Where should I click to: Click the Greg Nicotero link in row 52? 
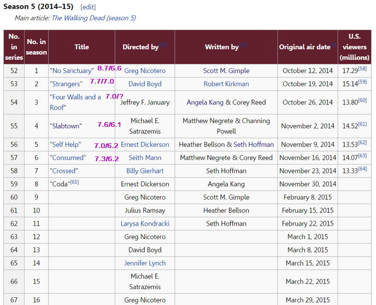(x=145, y=71)
